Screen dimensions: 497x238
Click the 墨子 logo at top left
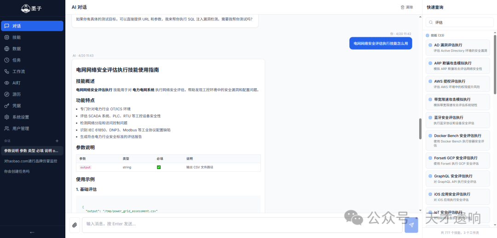click(32, 8)
